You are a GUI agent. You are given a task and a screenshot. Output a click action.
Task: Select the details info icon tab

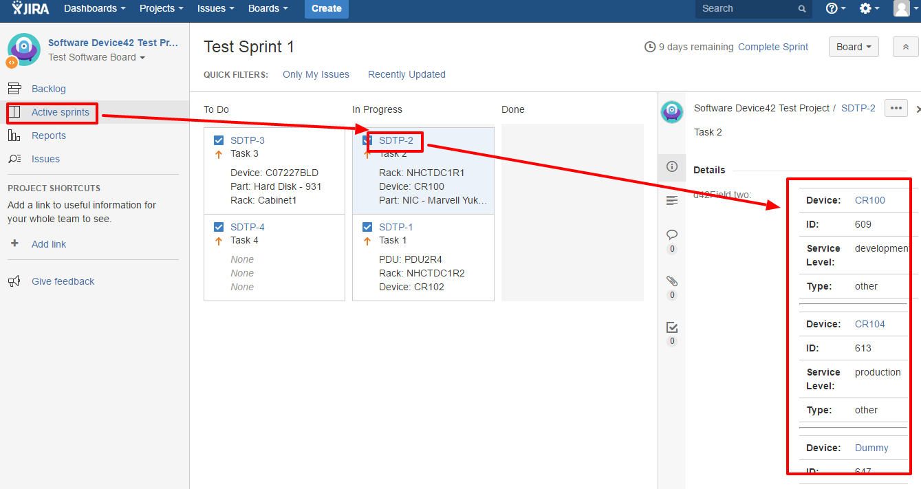tap(672, 166)
